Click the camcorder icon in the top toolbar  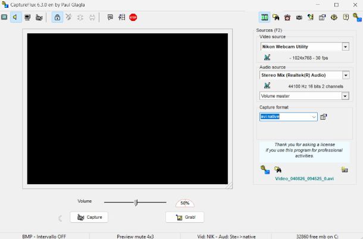point(39,17)
